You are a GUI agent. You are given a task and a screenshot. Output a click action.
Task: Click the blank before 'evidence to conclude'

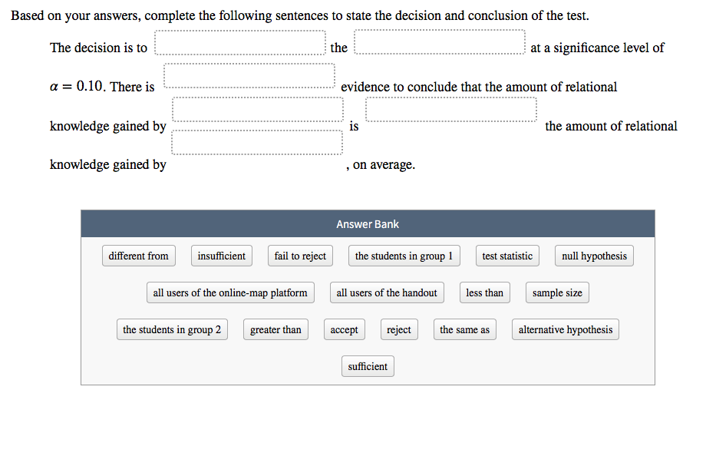coord(249,76)
